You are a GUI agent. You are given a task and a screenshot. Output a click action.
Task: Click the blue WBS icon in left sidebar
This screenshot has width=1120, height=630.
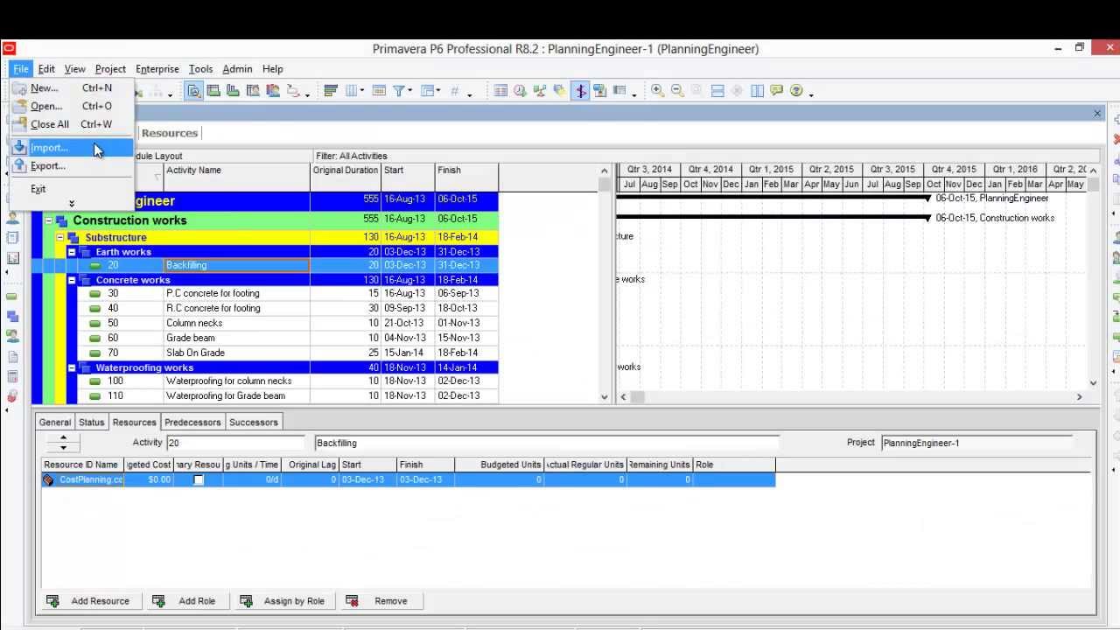[x=12, y=316]
